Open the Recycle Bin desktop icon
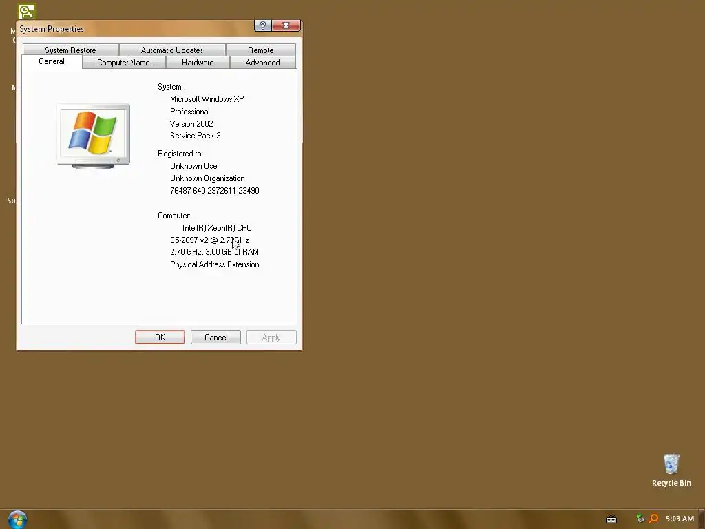This screenshot has height=529, width=705. point(671,470)
